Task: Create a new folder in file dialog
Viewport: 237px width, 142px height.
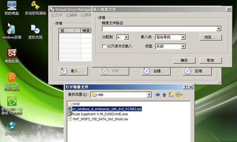Action: click(171, 95)
